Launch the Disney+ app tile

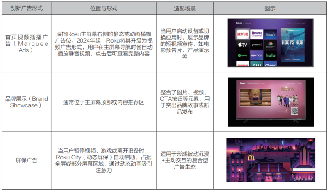point(271,34)
